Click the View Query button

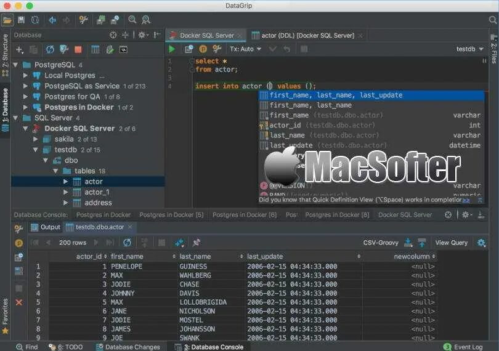coord(452,243)
